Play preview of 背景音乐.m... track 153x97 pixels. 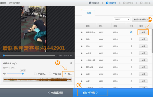tap(82, 32)
